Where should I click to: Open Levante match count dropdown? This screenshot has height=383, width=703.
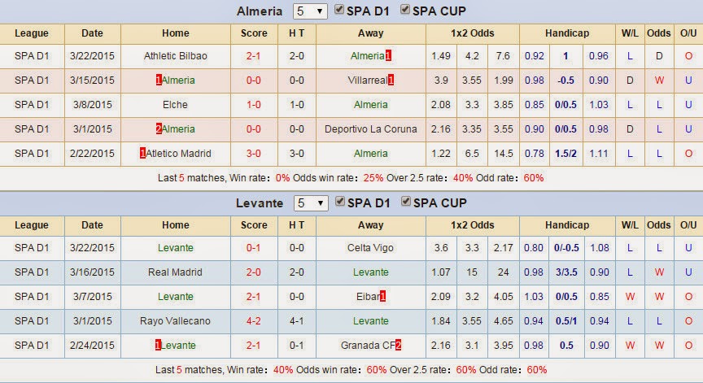point(311,203)
